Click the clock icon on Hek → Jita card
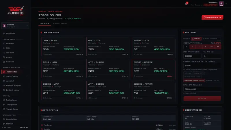Image resolution: width=231 pixels, height=130 pixels. (89, 54)
